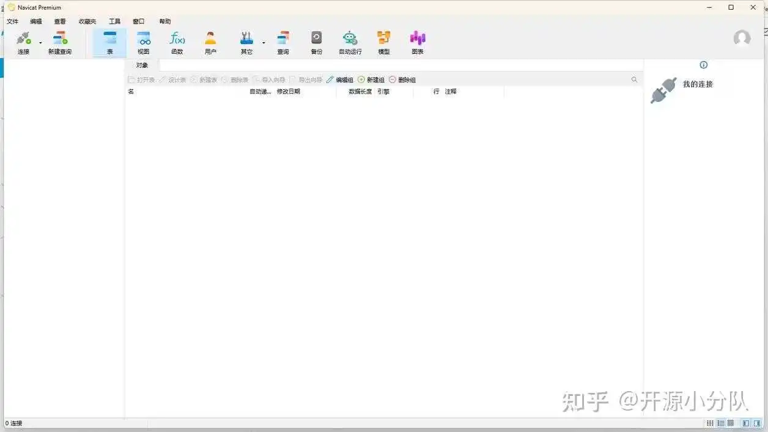This screenshot has width=768, height=432.
Task: Open the 工具 (Tools) menu
Action: coord(114,21)
